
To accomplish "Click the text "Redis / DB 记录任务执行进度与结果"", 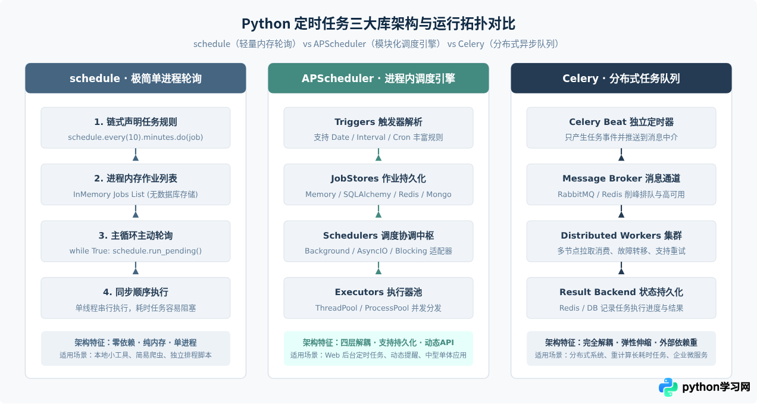I will click(x=621, y=308).
